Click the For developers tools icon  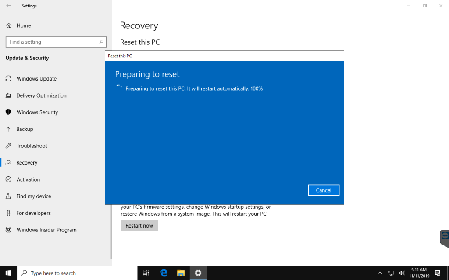click(x=9, y=213)
